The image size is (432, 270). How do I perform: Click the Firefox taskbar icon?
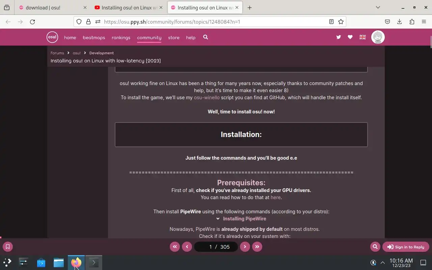coord(76,262)
